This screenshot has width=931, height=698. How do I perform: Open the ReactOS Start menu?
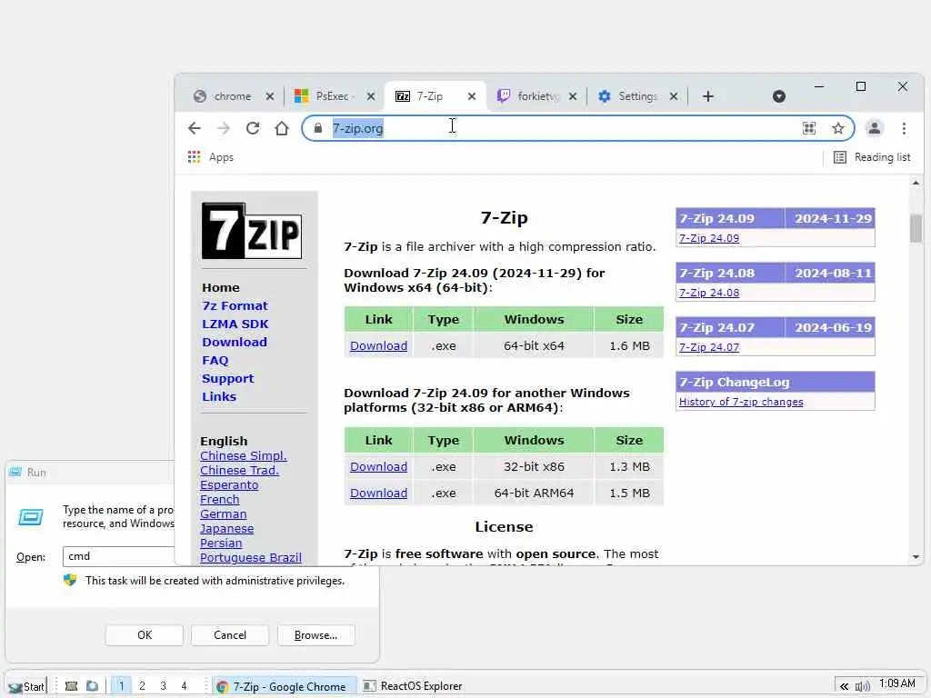27,686
